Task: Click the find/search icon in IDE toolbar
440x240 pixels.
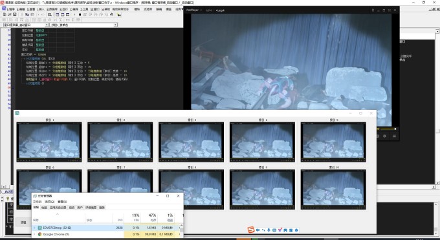Action: click(50, 15)
